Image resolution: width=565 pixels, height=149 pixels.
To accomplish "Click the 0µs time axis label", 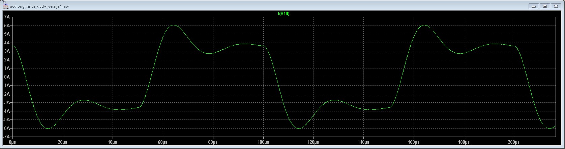I will [x=12, y=142].
